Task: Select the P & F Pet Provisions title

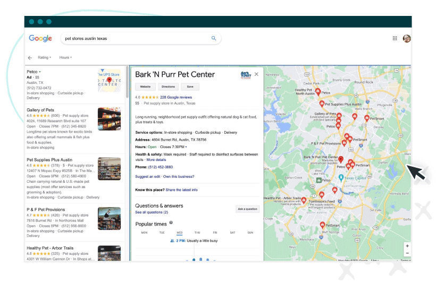Action: click(x=46, y=209)
